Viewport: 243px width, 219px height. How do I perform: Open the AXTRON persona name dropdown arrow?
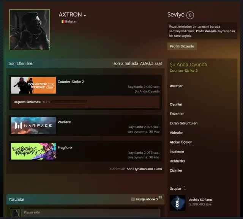click(x=85, y=16)
